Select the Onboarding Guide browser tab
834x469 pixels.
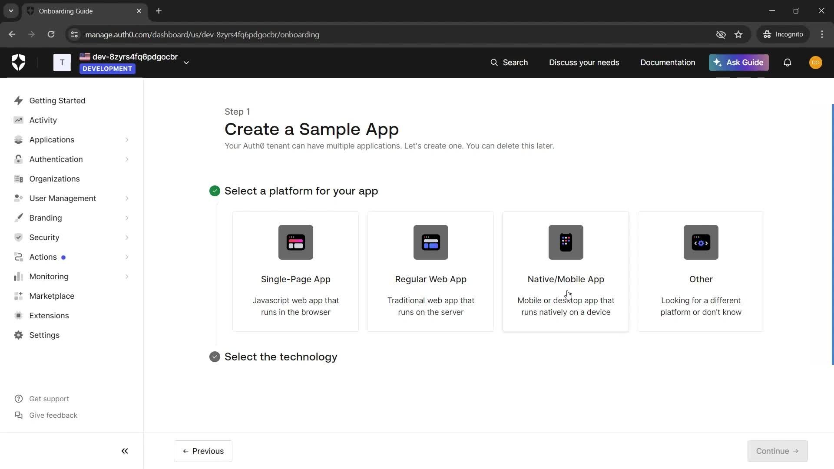point(85,11)
